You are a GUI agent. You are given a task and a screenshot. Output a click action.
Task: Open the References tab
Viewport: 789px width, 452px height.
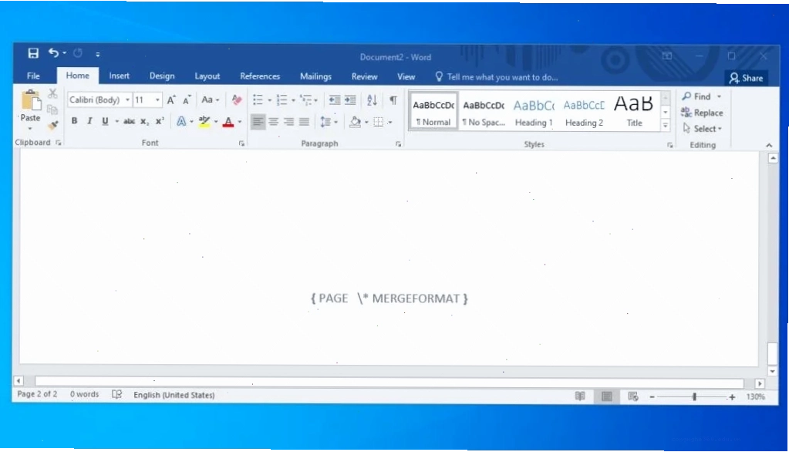pyautogui.click(x=260, y=76)
